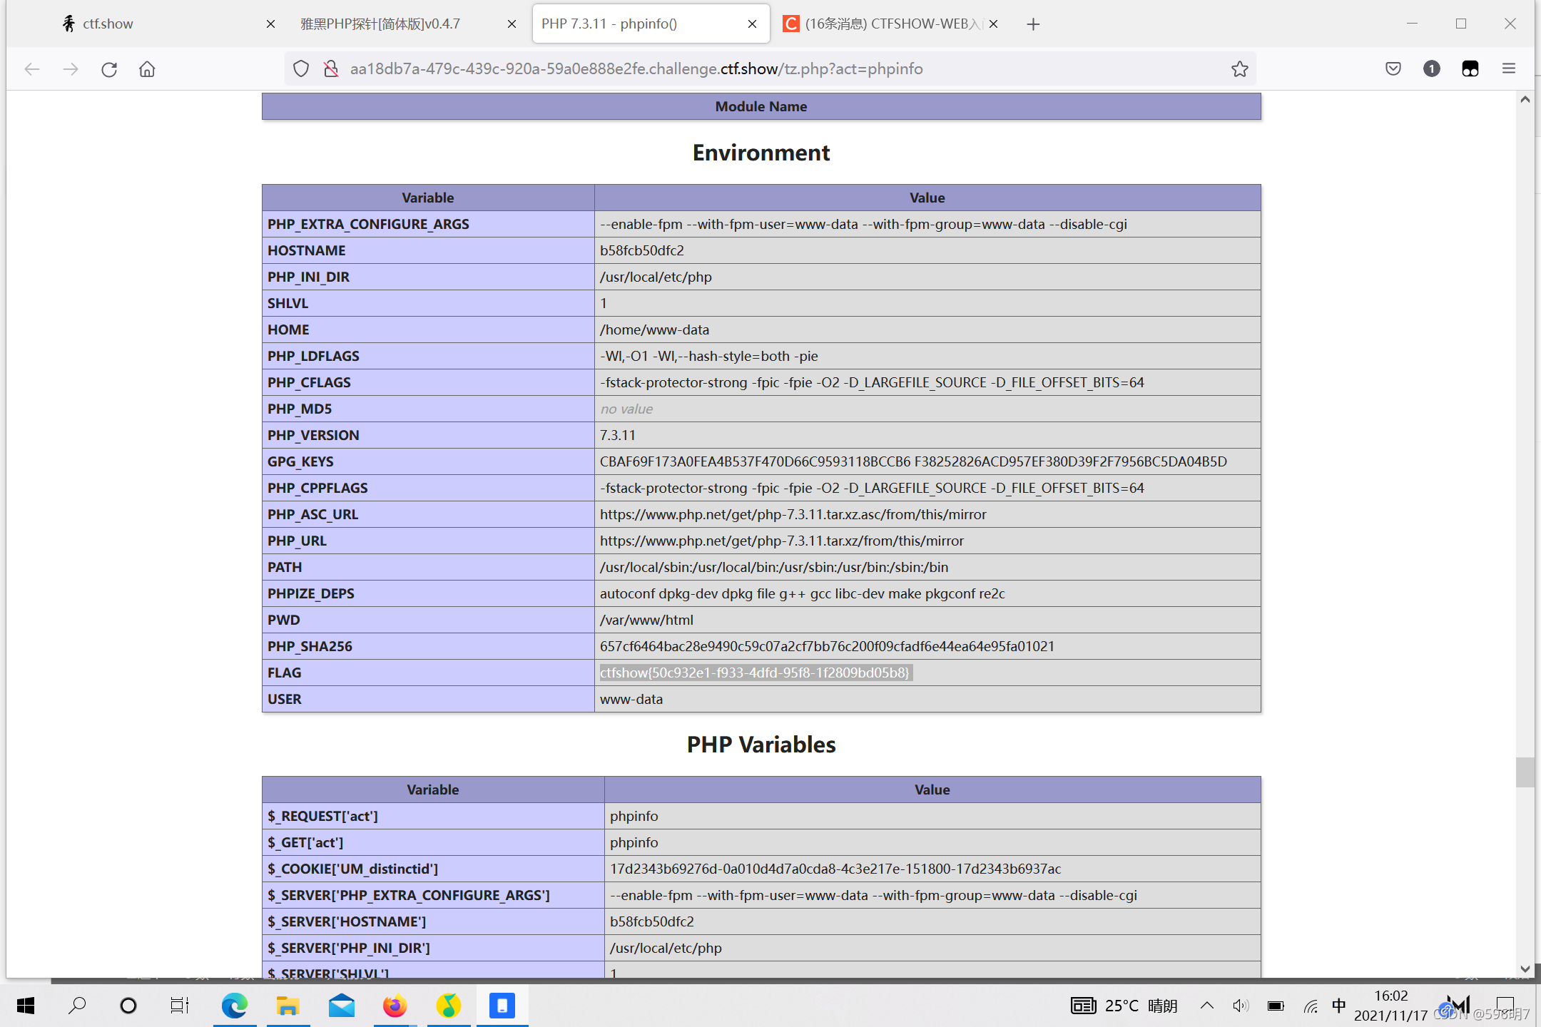Click the Environment section heading

pyautogui.click(x=761, y=153)
